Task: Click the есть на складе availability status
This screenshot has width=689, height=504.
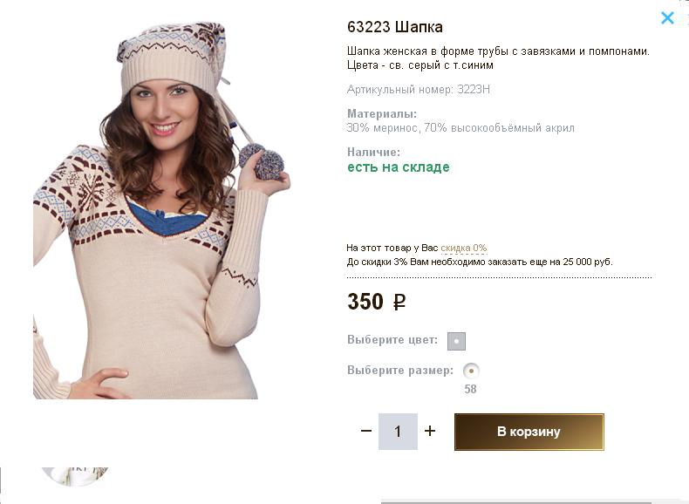Action: pos(399,167)
